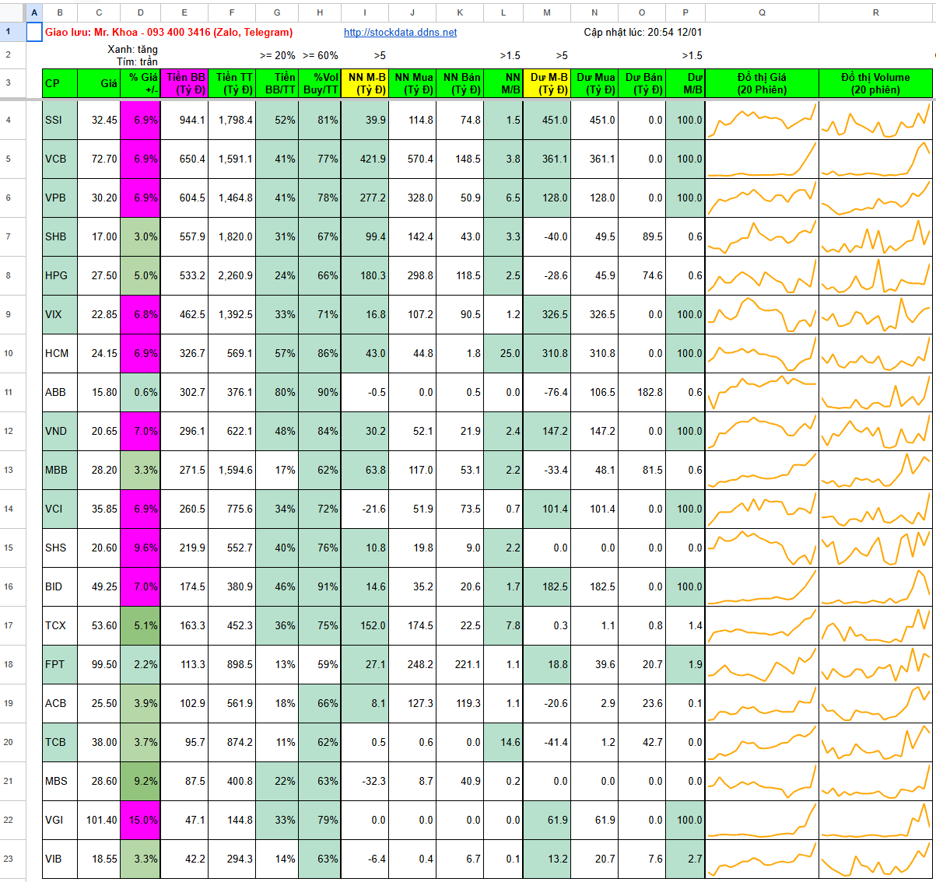Select column header D
The width and height of the screenshot is (936, 882).
pos(140,12)
